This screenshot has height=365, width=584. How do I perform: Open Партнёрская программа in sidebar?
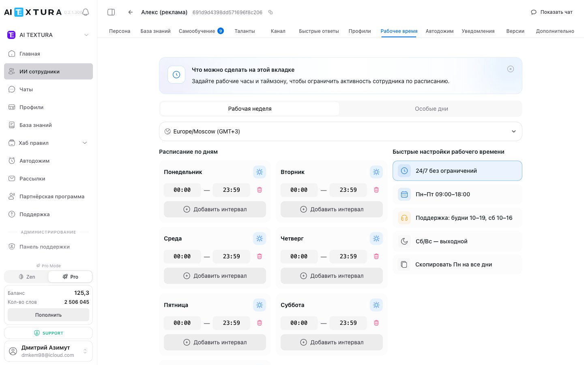coord(48,196)
